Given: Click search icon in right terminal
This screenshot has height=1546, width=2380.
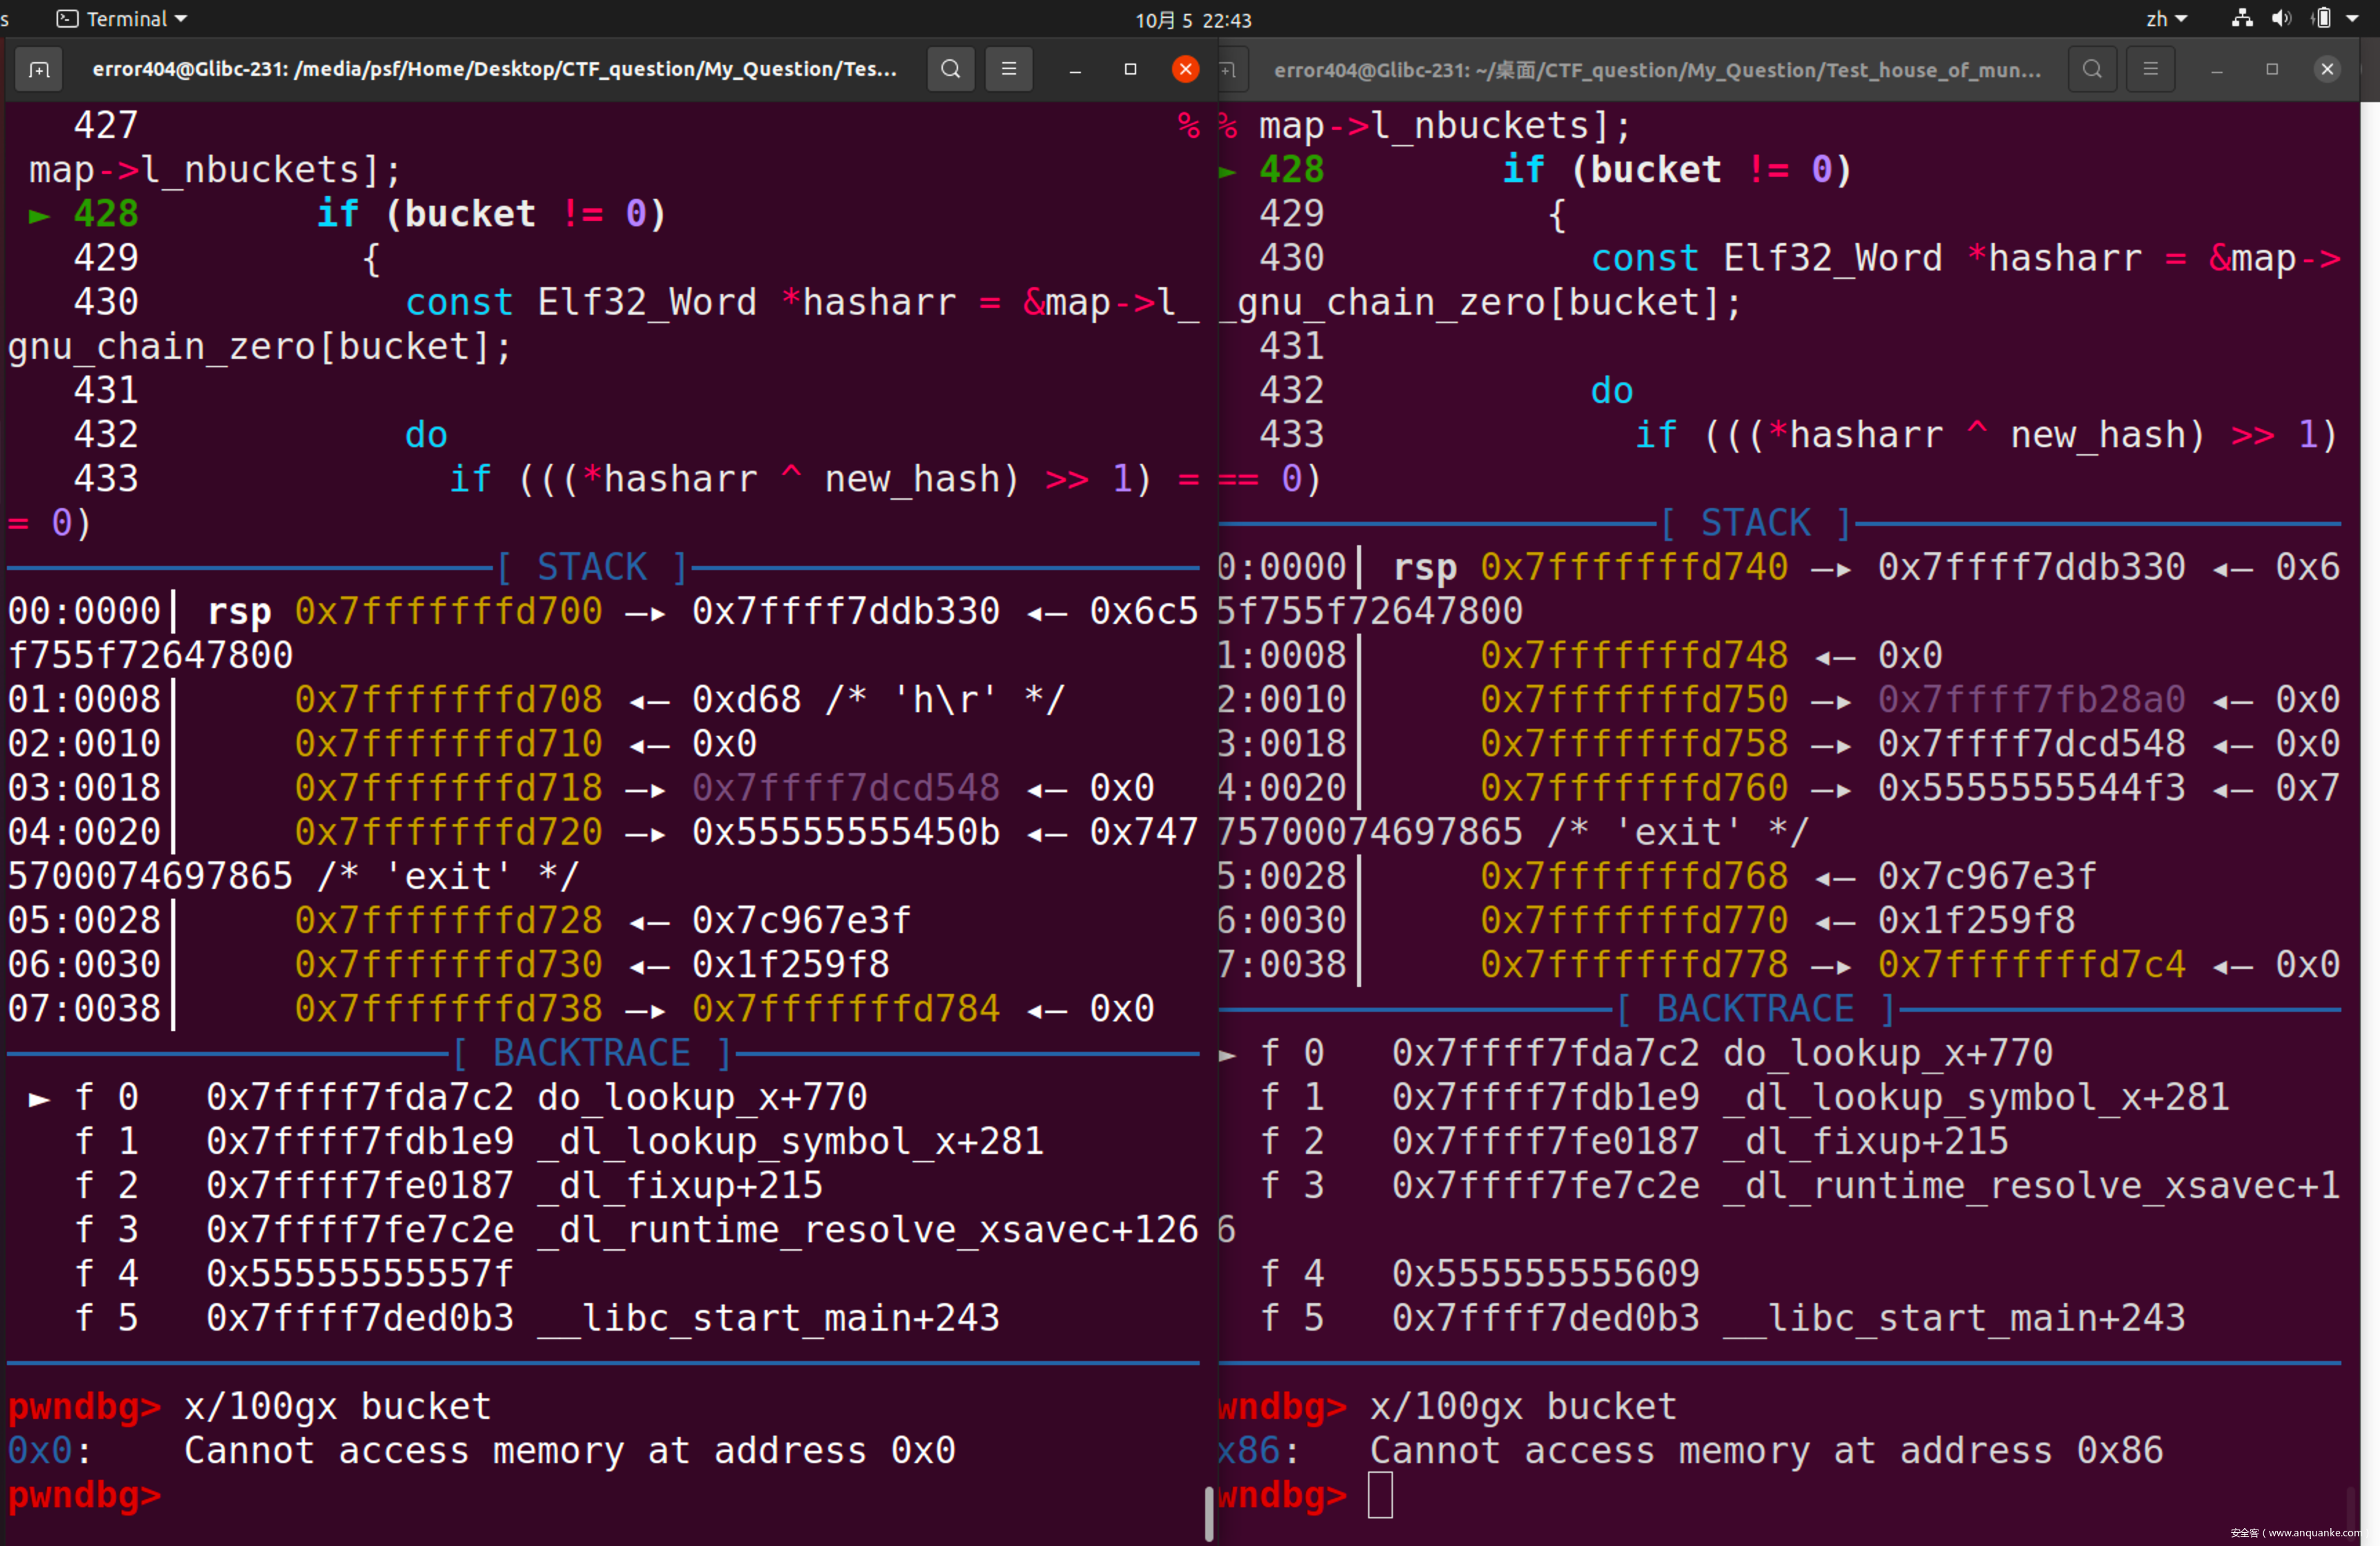Looking at the screenshot, I should coord(2091,69).
